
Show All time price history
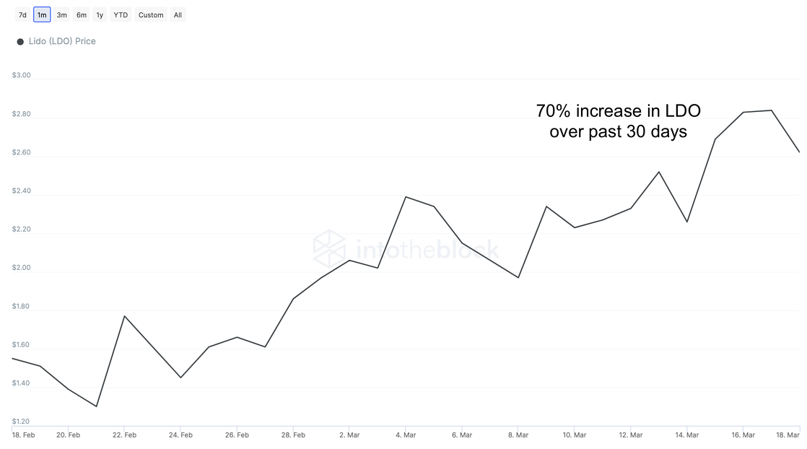coord(178,15)
